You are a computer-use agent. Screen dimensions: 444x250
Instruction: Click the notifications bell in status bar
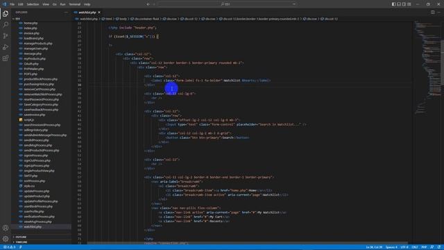(x=438, y=247)
